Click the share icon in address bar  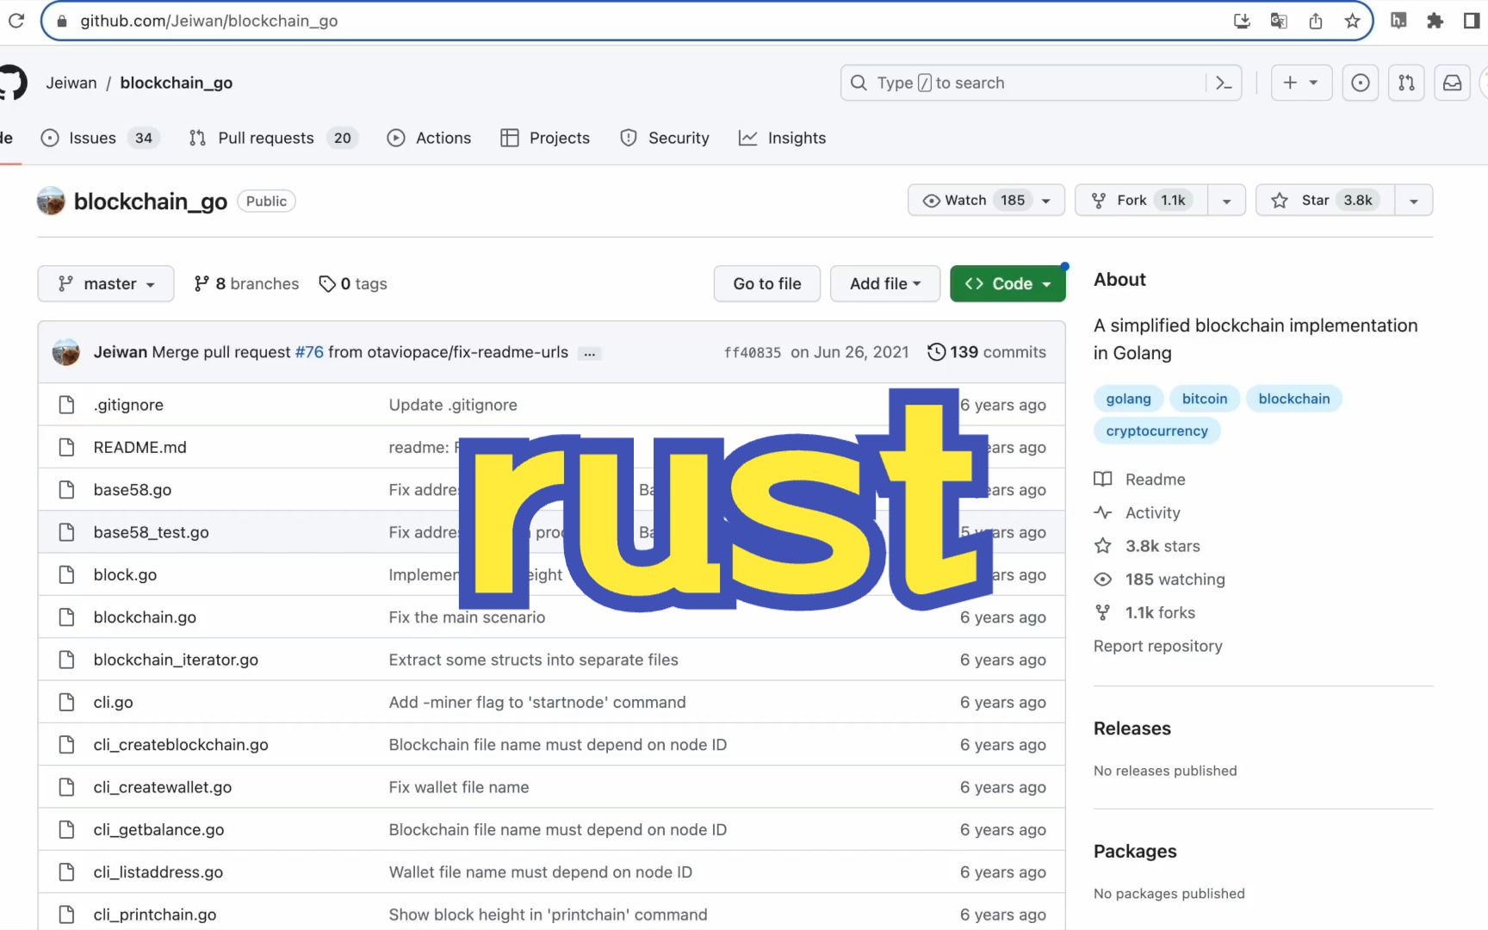coord(1316,21)
